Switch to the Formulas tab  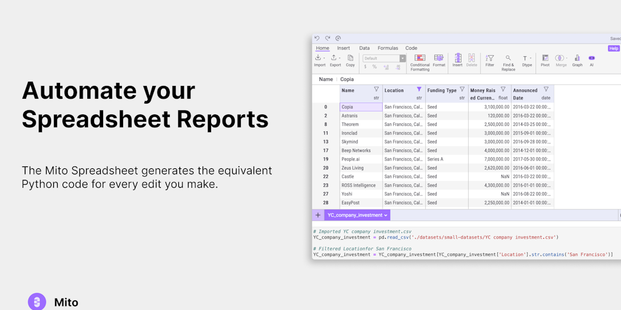[x=388, y=48]
